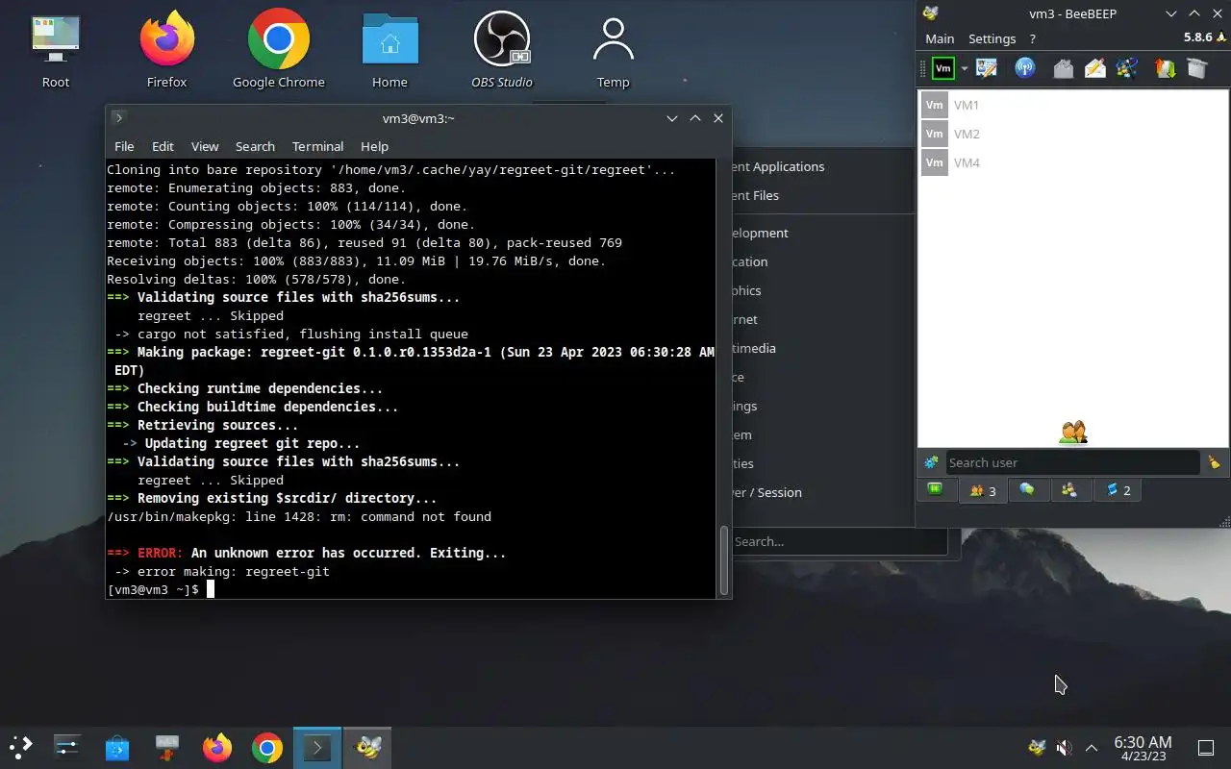Click the muted volume icon in system tray
Viewport: 1231px width, 769px height.
1064,747
